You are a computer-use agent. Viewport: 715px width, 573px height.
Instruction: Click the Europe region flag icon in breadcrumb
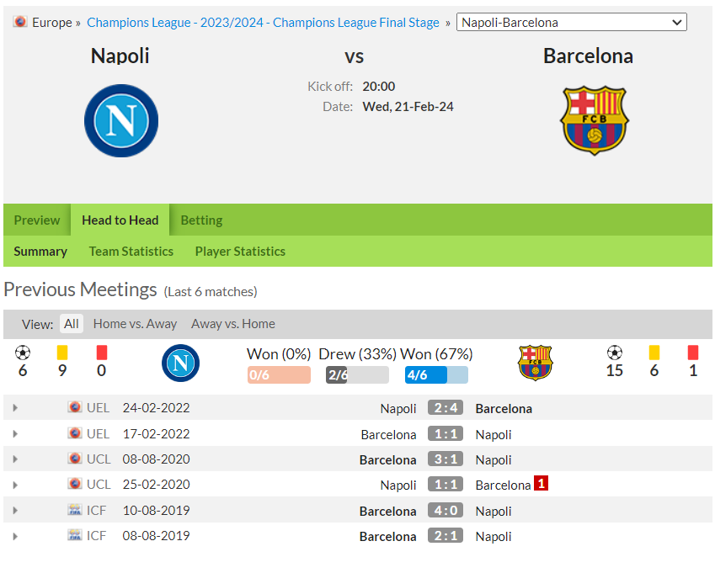pyautogui.click(x=19, y=21)
